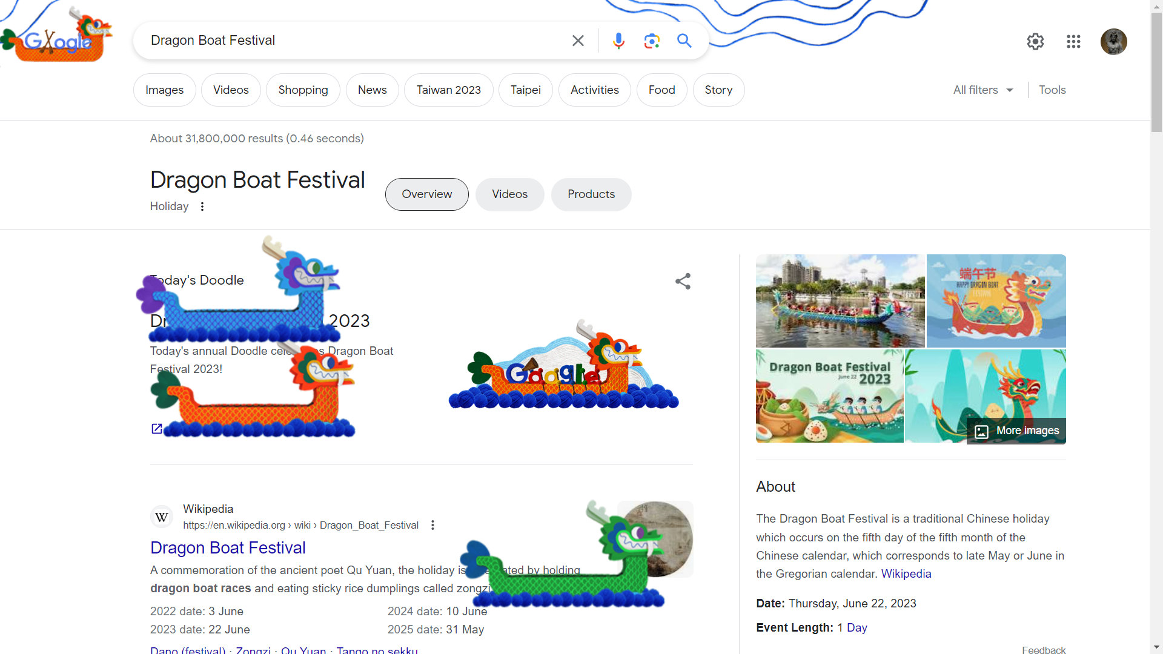Open more options next to Holiday
Viewport: 1163px width, 654px height.
click(202, 206)
